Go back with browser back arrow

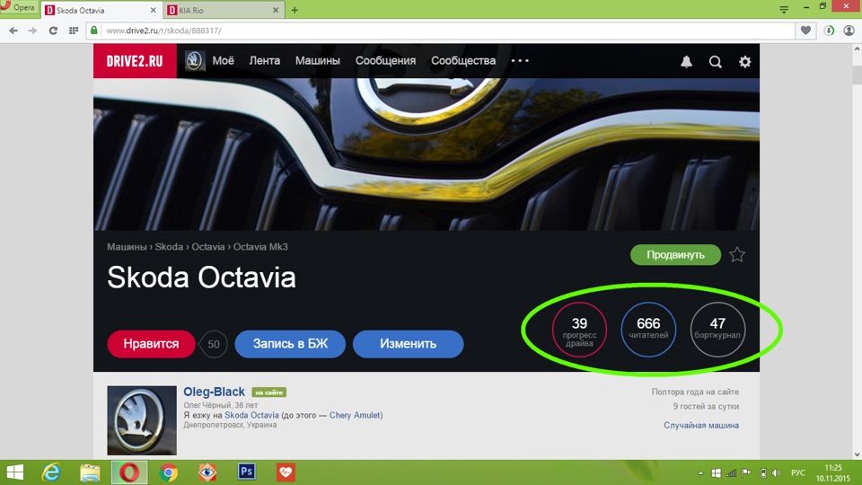(13, 31)
